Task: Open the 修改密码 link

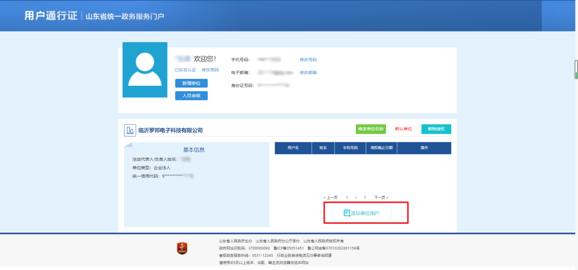Action: tap(210, 70)
